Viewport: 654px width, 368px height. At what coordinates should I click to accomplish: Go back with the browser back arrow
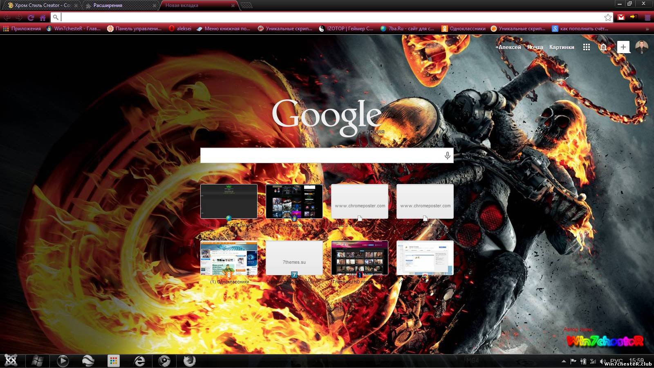click(7, 18)
